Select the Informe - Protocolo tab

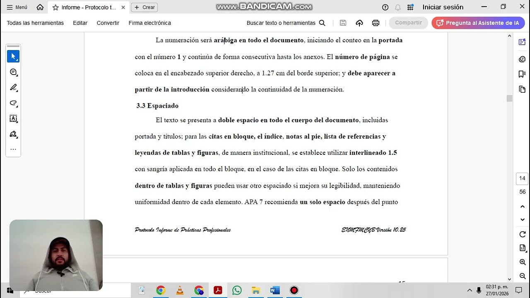(x=88, y=7)
